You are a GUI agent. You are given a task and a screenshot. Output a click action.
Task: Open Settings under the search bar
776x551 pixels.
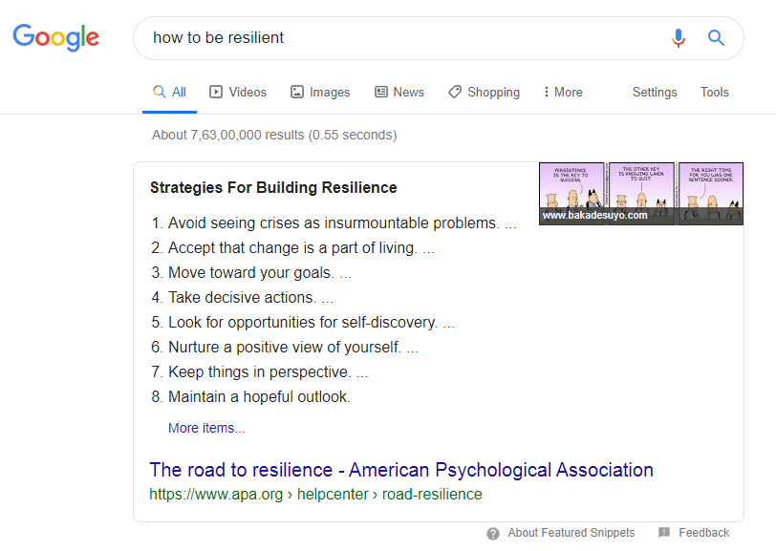655,92
